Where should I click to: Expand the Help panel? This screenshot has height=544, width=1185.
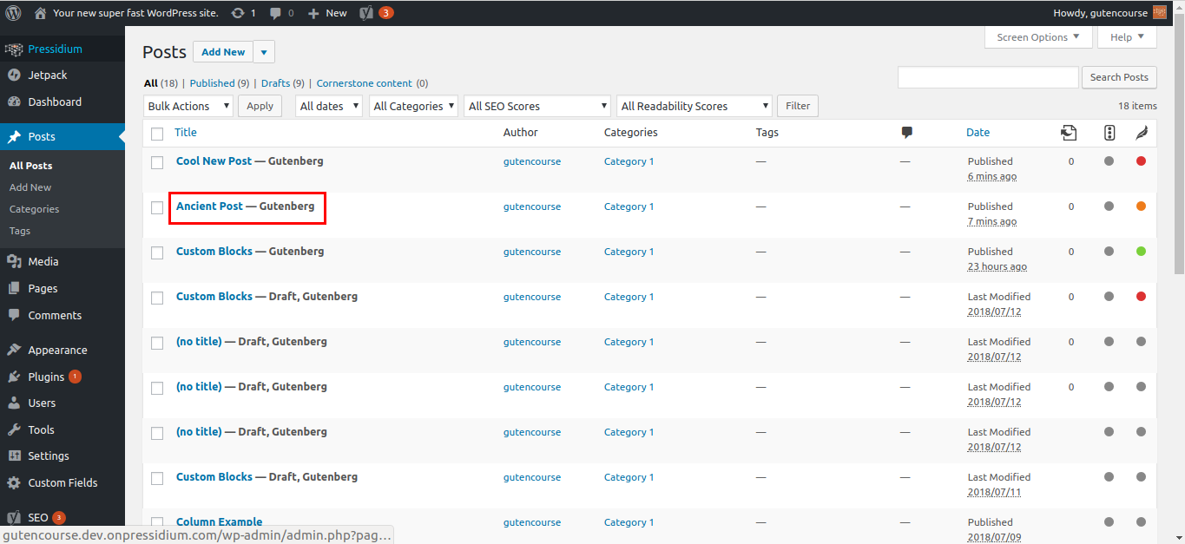click(1127, 37)
